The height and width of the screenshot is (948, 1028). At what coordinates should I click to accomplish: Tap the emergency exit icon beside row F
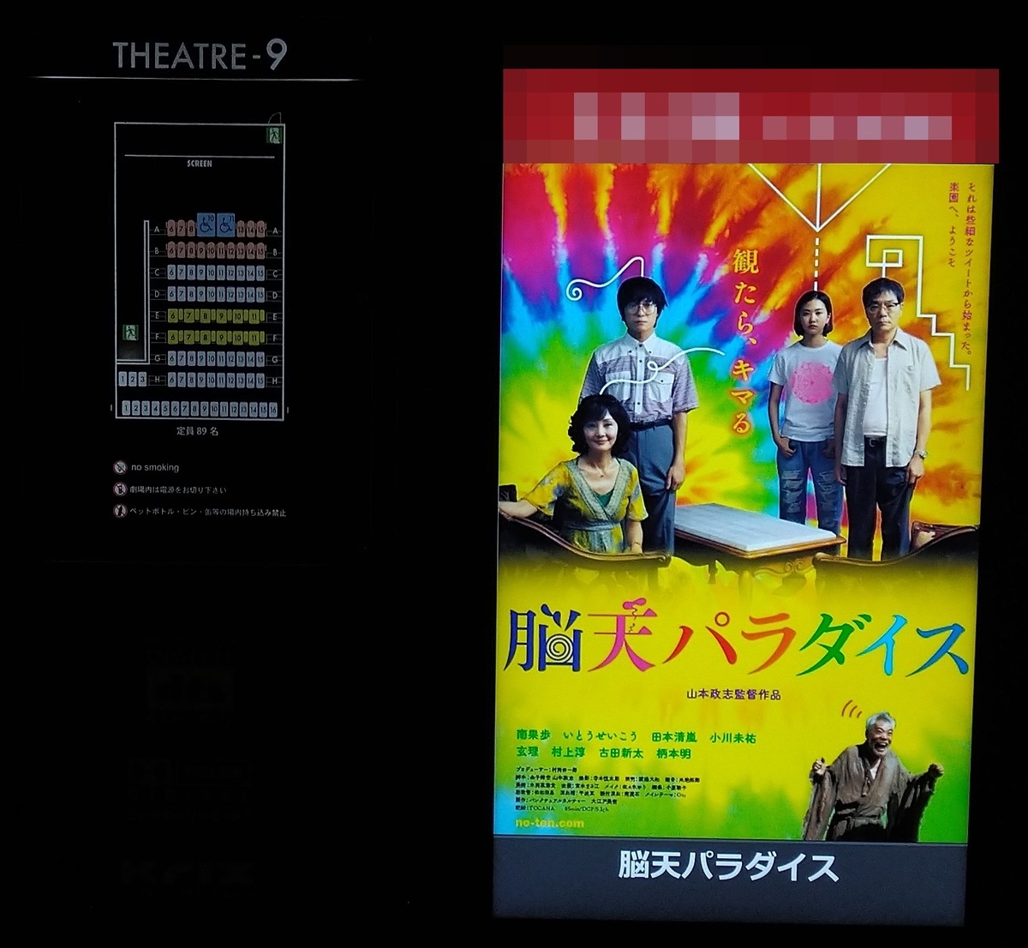tap(130, 333)
